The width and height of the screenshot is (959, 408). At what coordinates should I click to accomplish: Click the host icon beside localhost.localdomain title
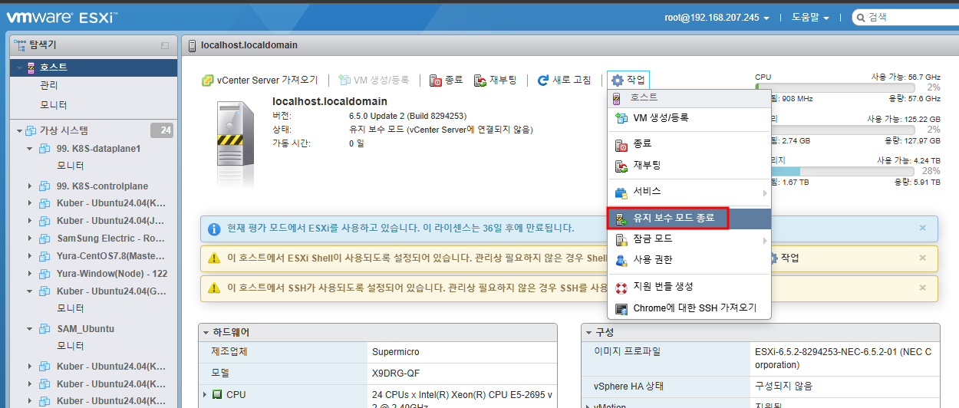pyautogui.click(x=192, y=45)
